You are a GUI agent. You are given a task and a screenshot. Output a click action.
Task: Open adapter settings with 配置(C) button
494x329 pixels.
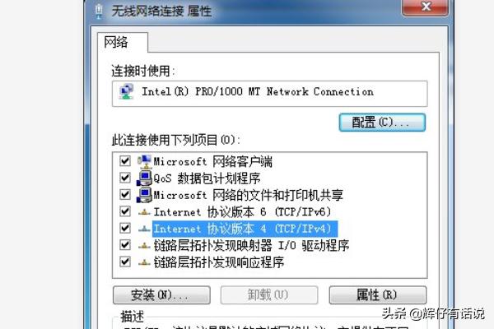(382, 123)
